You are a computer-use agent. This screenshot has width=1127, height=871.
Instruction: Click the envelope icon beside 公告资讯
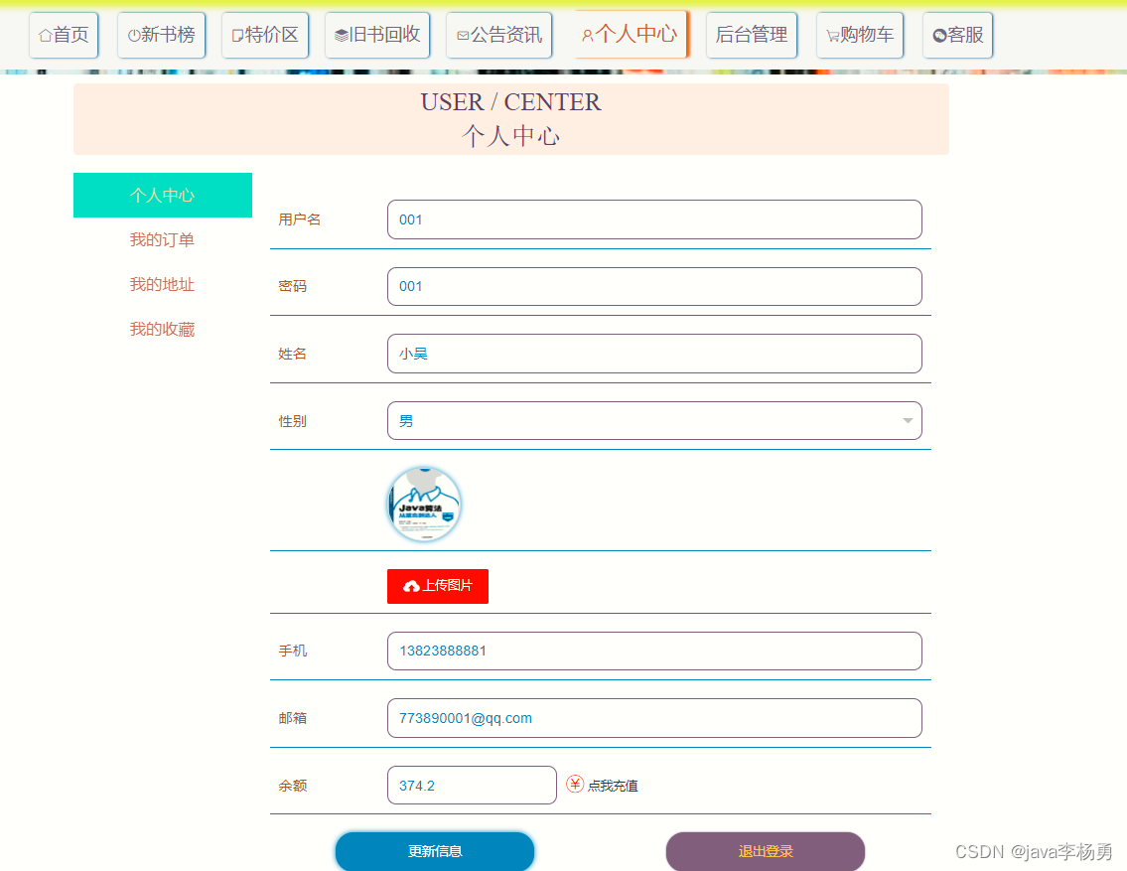(463, 36)
